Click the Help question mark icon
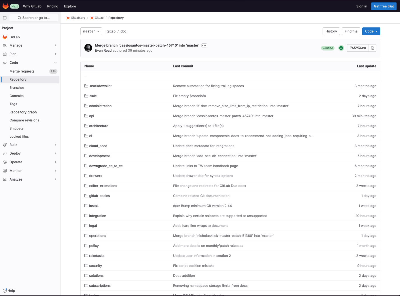 [5, 291]
